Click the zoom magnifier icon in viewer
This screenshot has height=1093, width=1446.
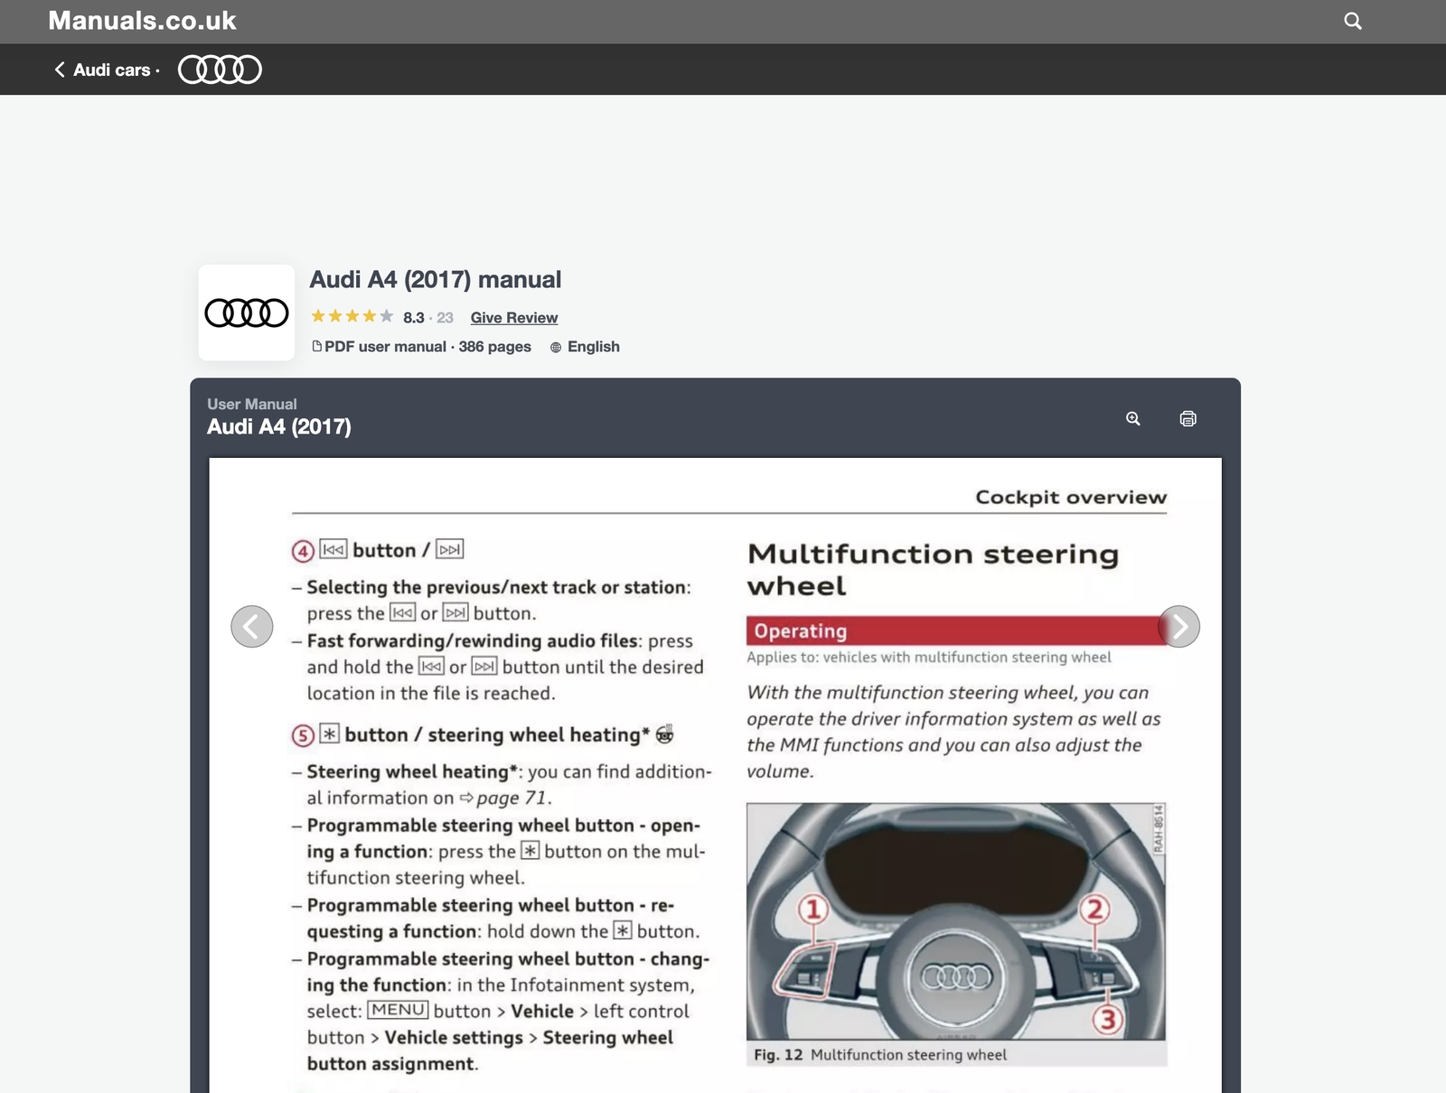tap(1132, 418)
